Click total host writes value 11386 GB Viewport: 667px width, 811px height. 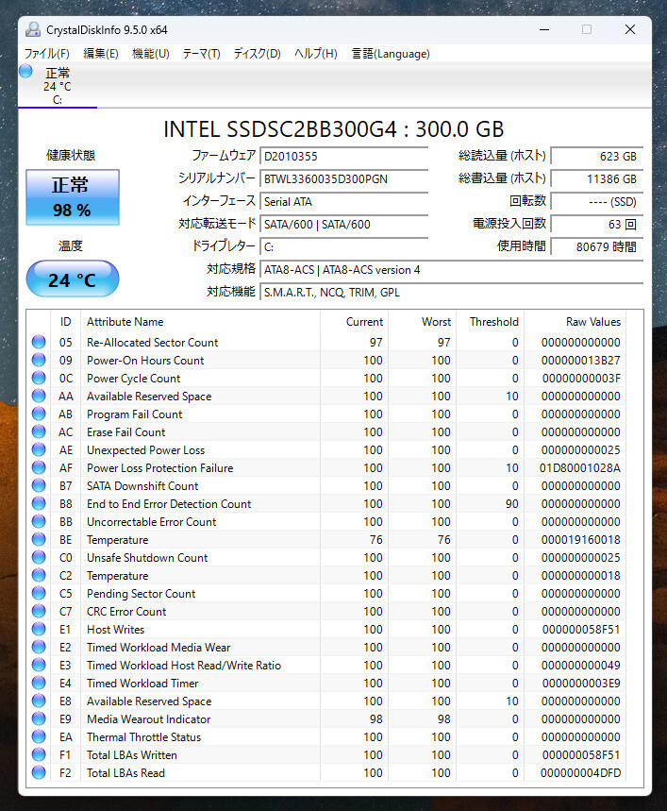(x=597, y=179)
